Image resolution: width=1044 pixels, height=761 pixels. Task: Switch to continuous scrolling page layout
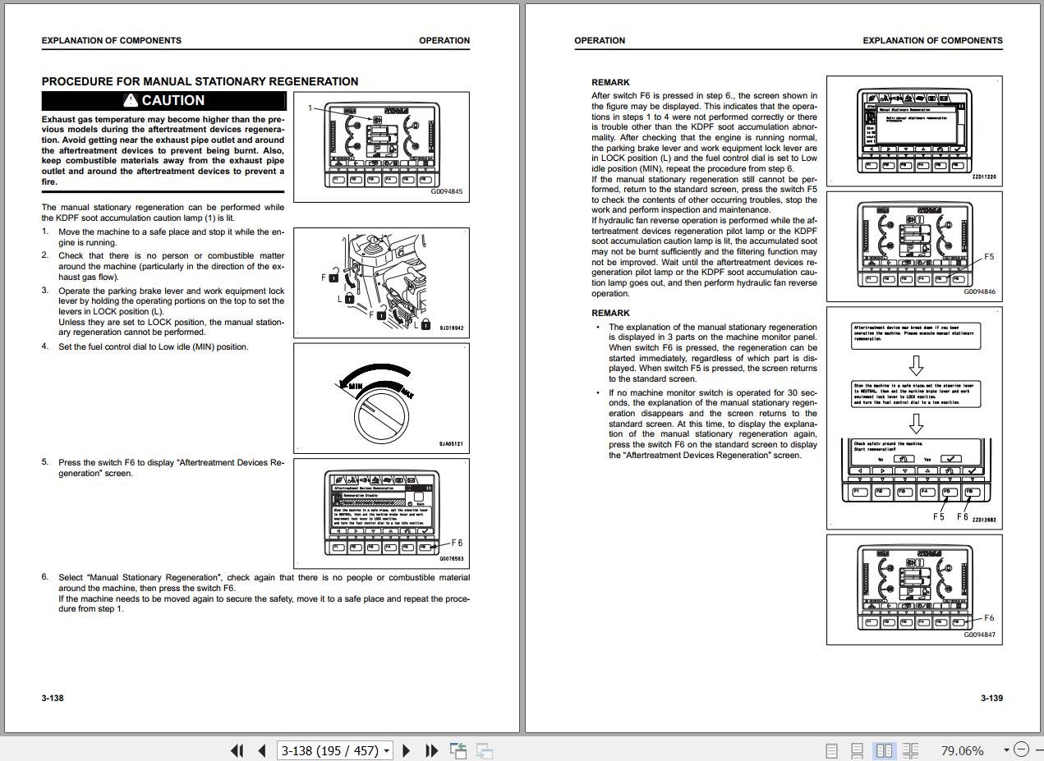857,750
